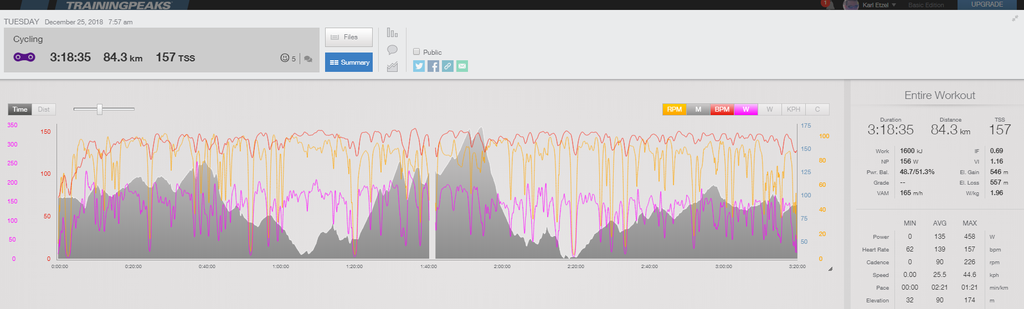
Task: Click the 2:20:00 time axis label
Action: click(x=576, y=266)
